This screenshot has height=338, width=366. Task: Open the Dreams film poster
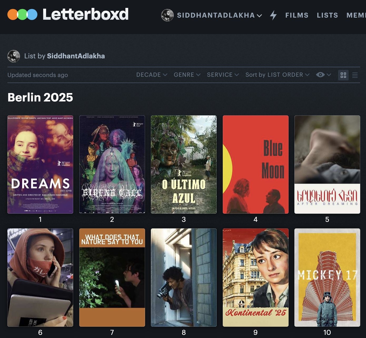[x=40, y=165]
